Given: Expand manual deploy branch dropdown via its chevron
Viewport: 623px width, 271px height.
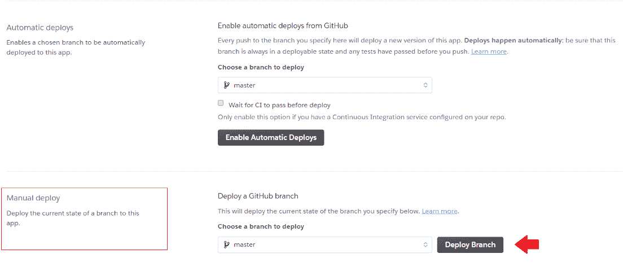Looking at the screenshot, I should 425,244.
